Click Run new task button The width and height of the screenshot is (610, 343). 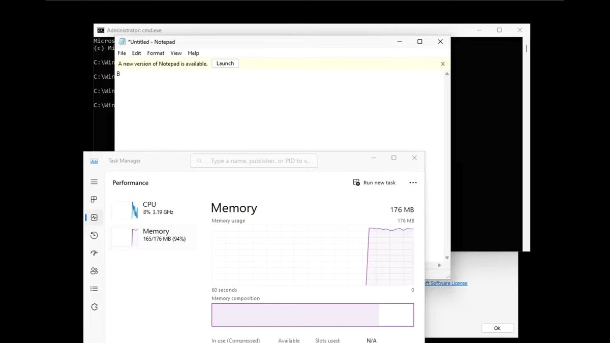[374, 183]
